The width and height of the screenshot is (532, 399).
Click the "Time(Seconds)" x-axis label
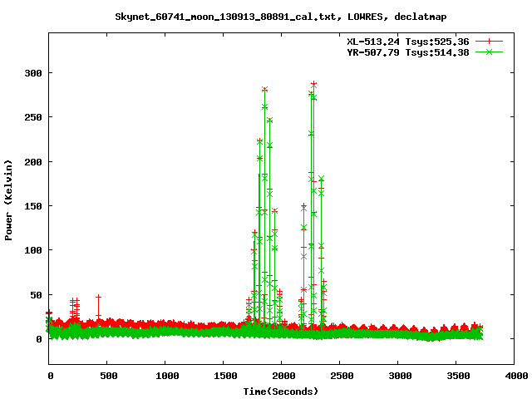[281, 392]
